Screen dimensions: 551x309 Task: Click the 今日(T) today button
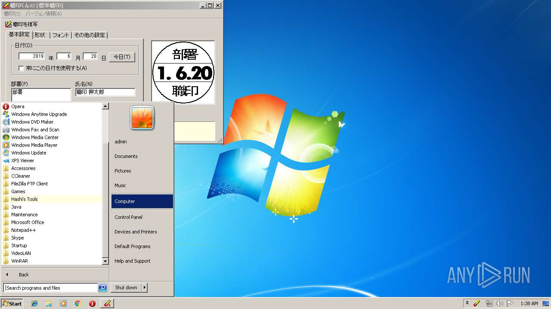[x=122, y=57]
